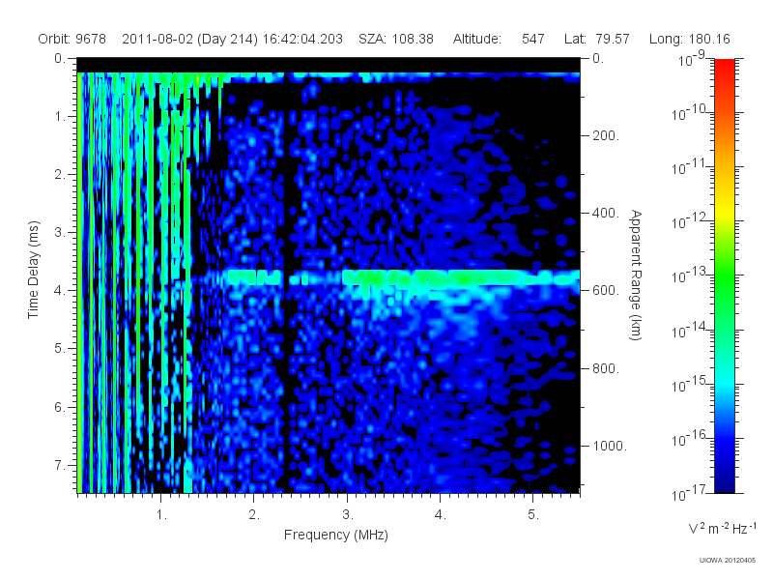Click the 'UIOWA 20120405' credit text

(x=728, y=561)
